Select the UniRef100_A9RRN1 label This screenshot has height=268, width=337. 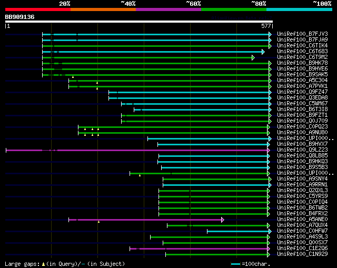(x=302, y=185)
